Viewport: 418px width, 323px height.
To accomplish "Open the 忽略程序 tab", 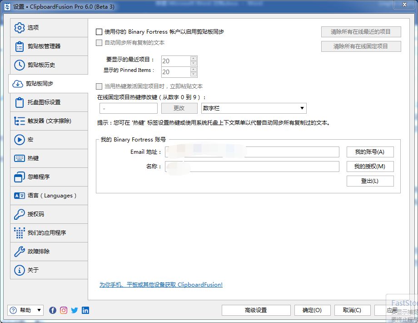I will pyautogui.click(x=49, y=177).
